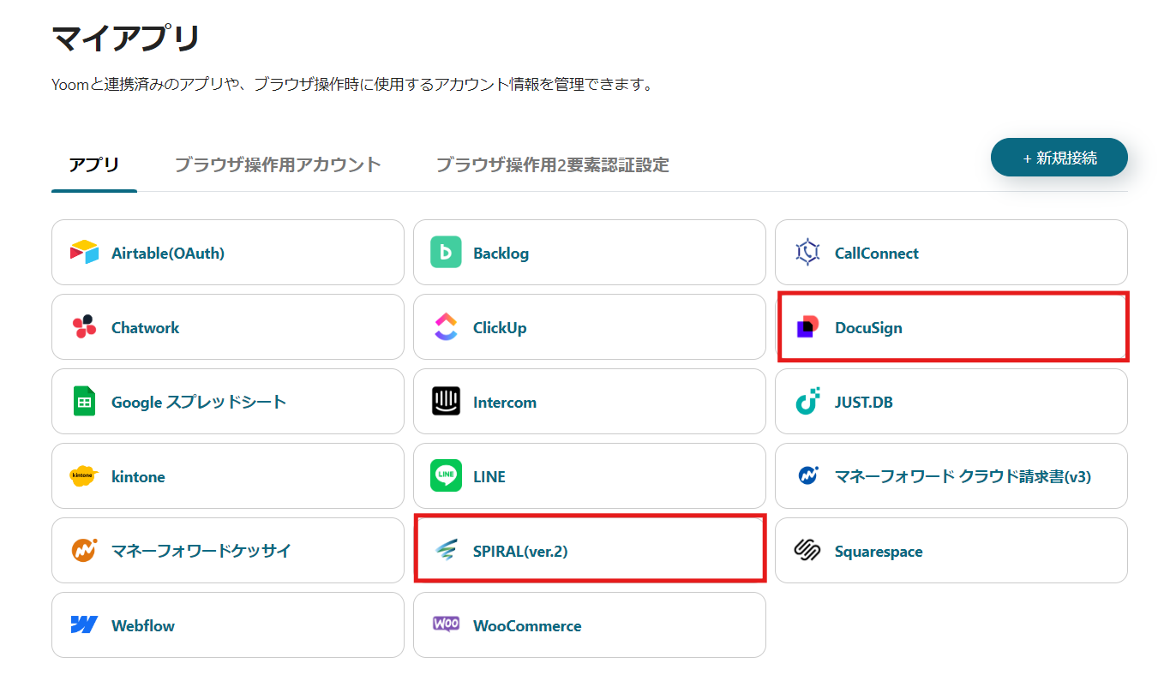The width and height of the screenshot is (1158, 675).
Task: Click the kintone cloud logo icon
Action: [84, 476]
